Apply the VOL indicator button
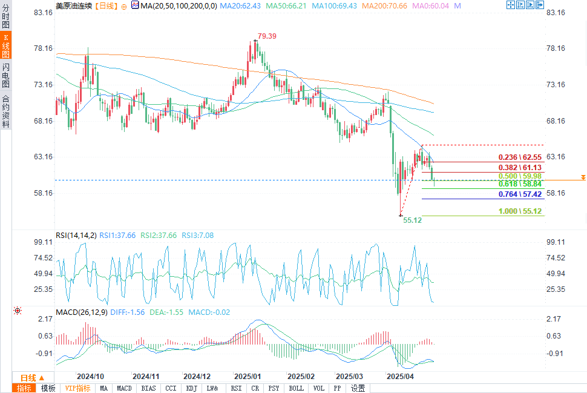587x393 pixels. (319, 388)
